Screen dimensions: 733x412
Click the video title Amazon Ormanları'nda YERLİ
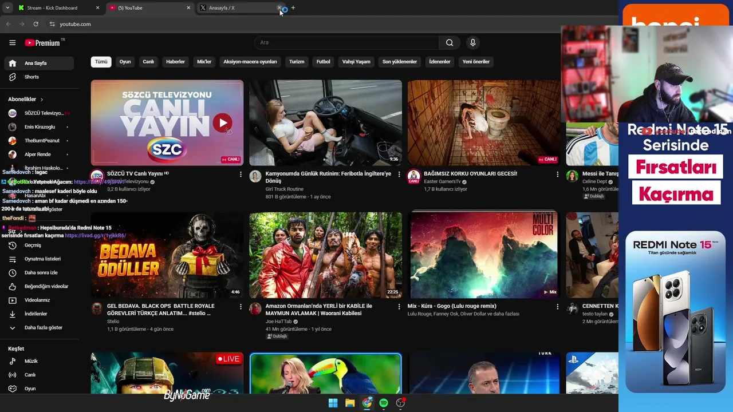318,310
